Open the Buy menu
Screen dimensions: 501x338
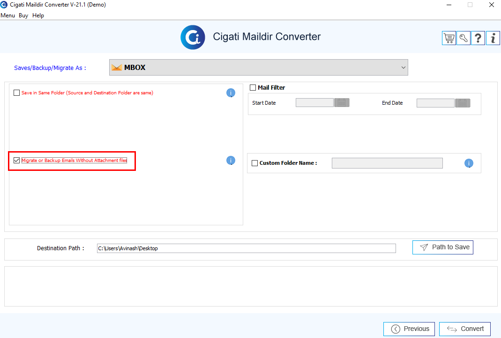click(x=23, y=15)
